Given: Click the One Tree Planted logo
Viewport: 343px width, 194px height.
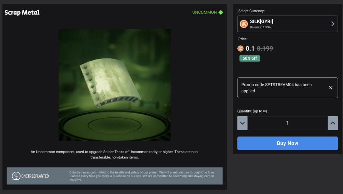Looking at the screenshot, I should [x=31, y=176].
